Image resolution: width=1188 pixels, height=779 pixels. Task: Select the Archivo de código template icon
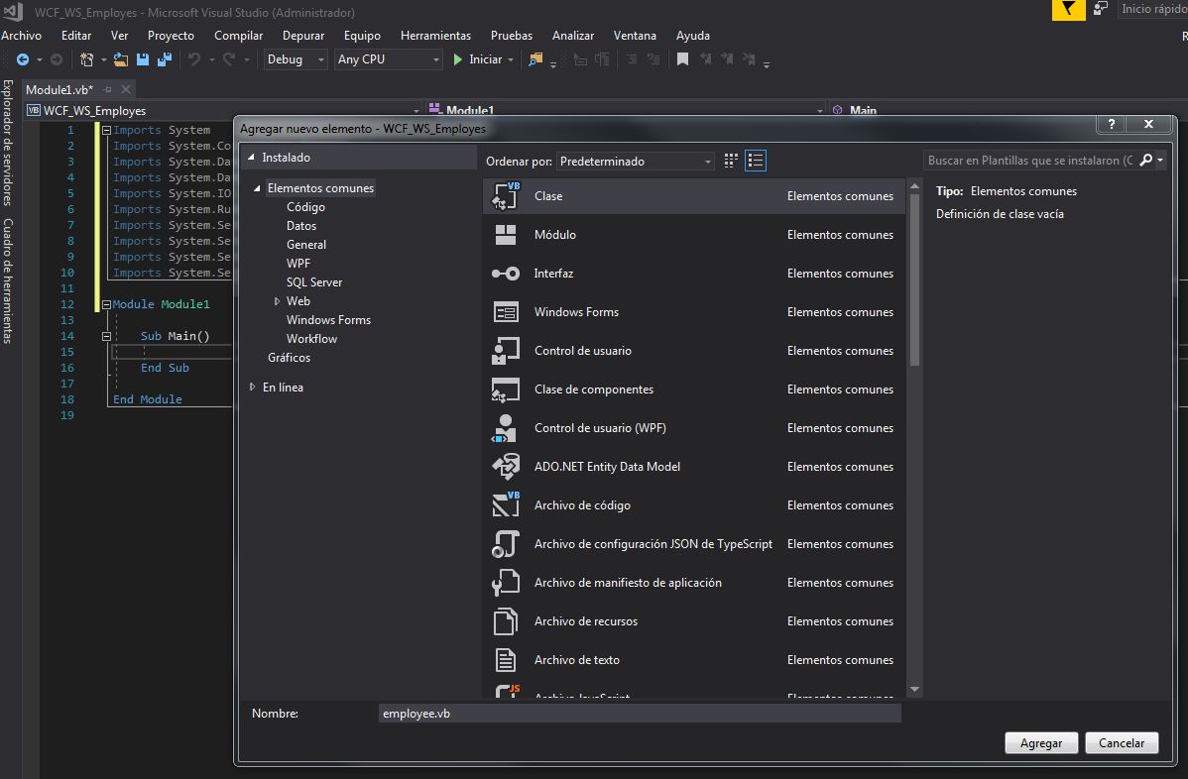[506, 504]
